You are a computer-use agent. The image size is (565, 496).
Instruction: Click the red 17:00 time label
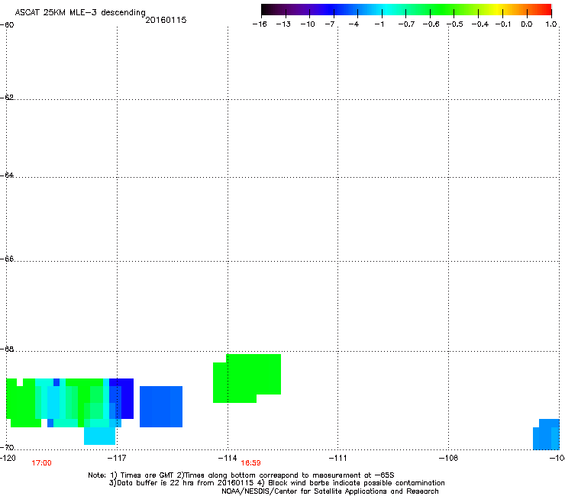click(41, 463)
